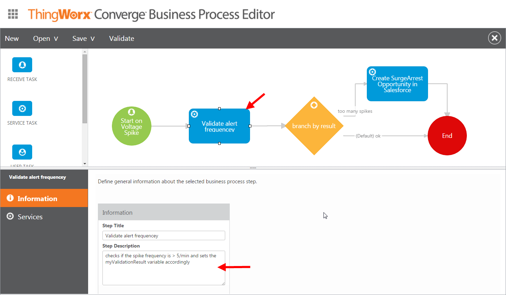Click the top handle of selected step
This screenshot has width=506, height=295.
(x=219, y=109)
